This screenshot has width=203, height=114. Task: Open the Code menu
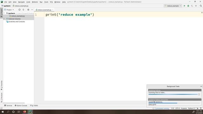[28, 2]
